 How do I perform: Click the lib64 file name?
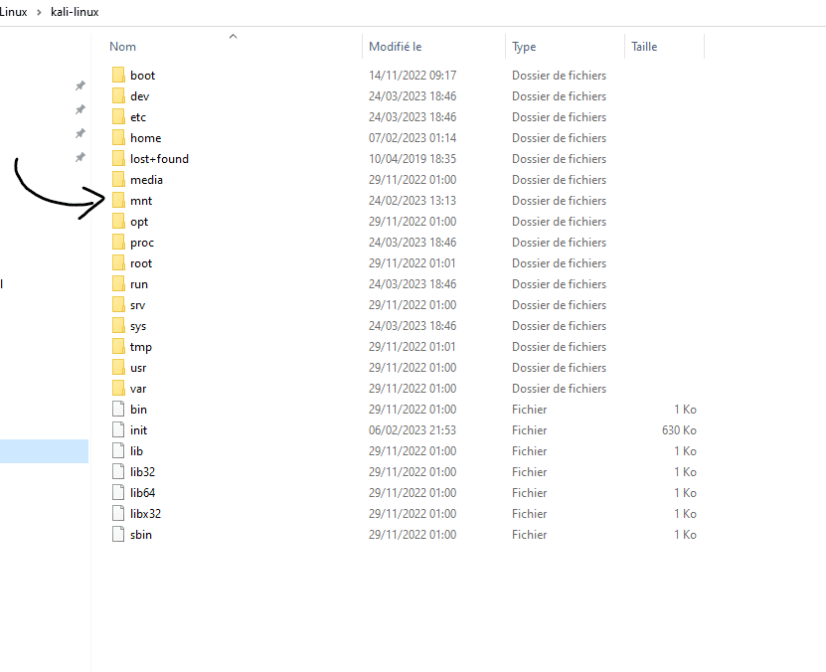coord(143,493)
